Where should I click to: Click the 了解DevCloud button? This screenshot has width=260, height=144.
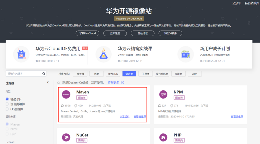pyautogui.click(x=87, y=33)
